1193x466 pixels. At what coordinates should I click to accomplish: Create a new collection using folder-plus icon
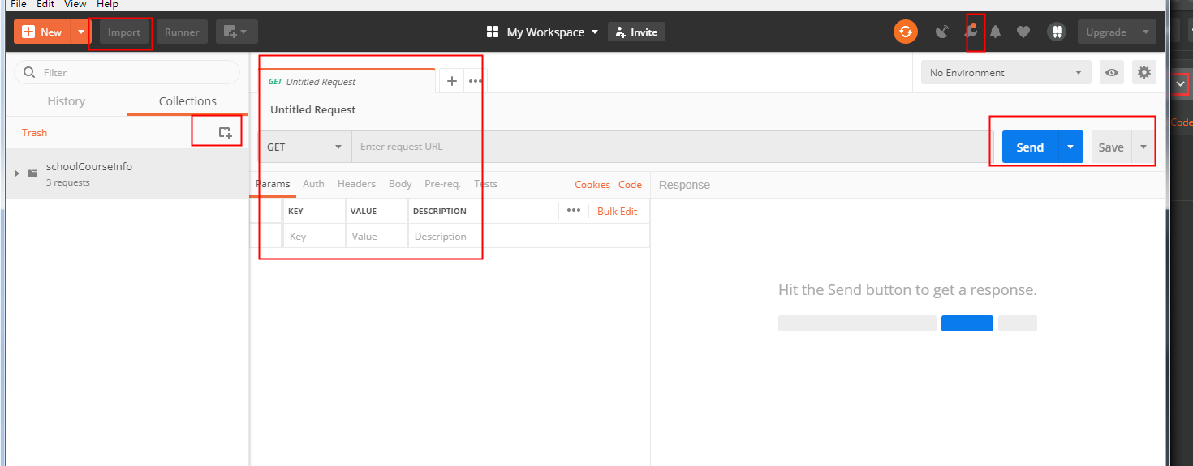[x=225, y=132]
